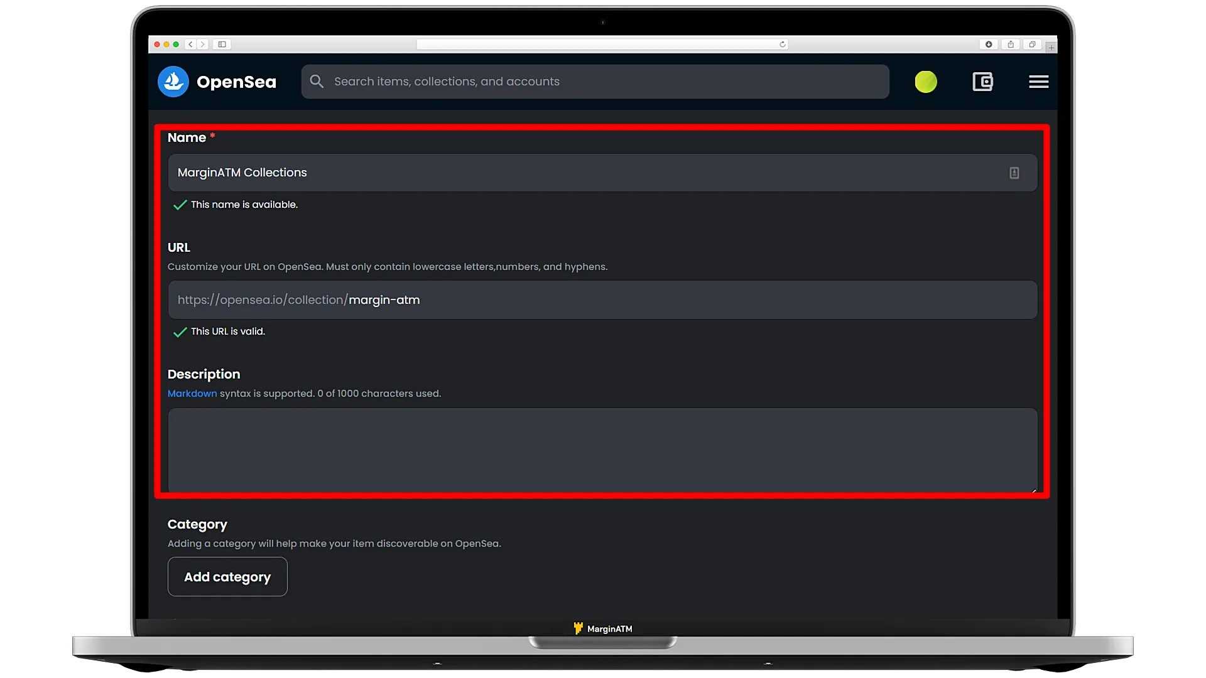
Task: Click the browser share icon
Action: 1011,45
